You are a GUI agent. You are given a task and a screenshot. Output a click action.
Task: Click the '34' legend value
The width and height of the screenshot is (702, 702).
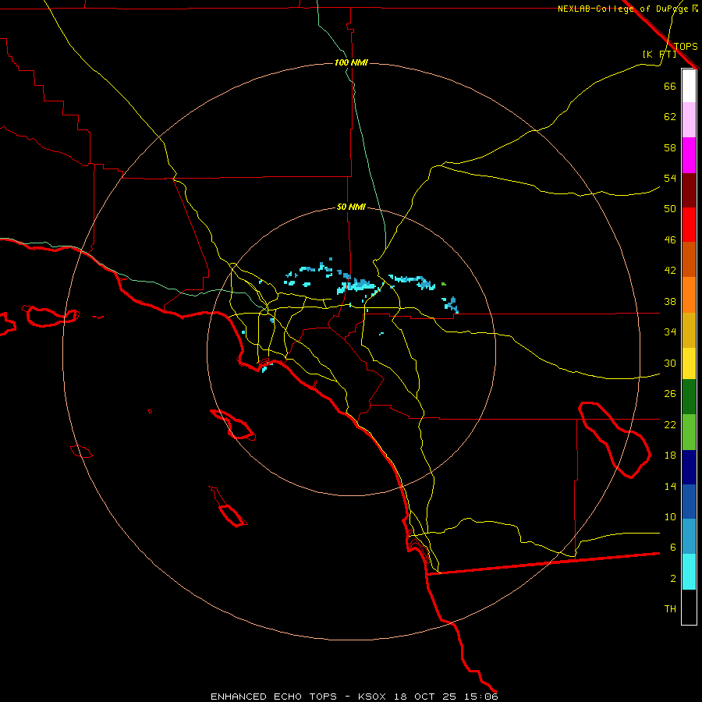click(x=670, y=332)
